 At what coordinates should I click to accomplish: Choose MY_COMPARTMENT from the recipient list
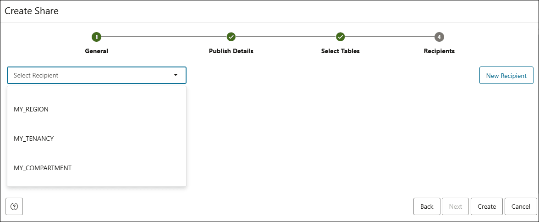[x=97, y=168]
